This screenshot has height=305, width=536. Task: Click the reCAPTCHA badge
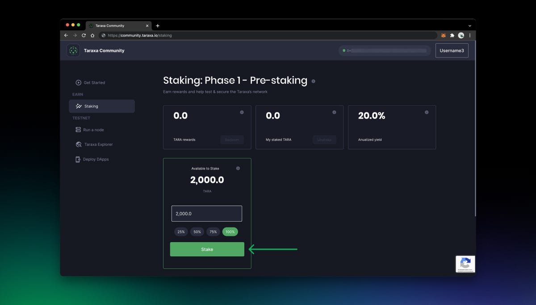(465, 264)
